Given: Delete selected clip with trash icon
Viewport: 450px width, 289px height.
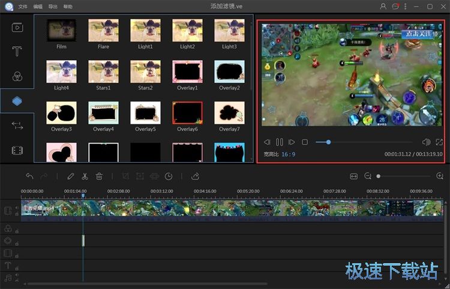Looking at the screenshot, I should click(100, 176).
